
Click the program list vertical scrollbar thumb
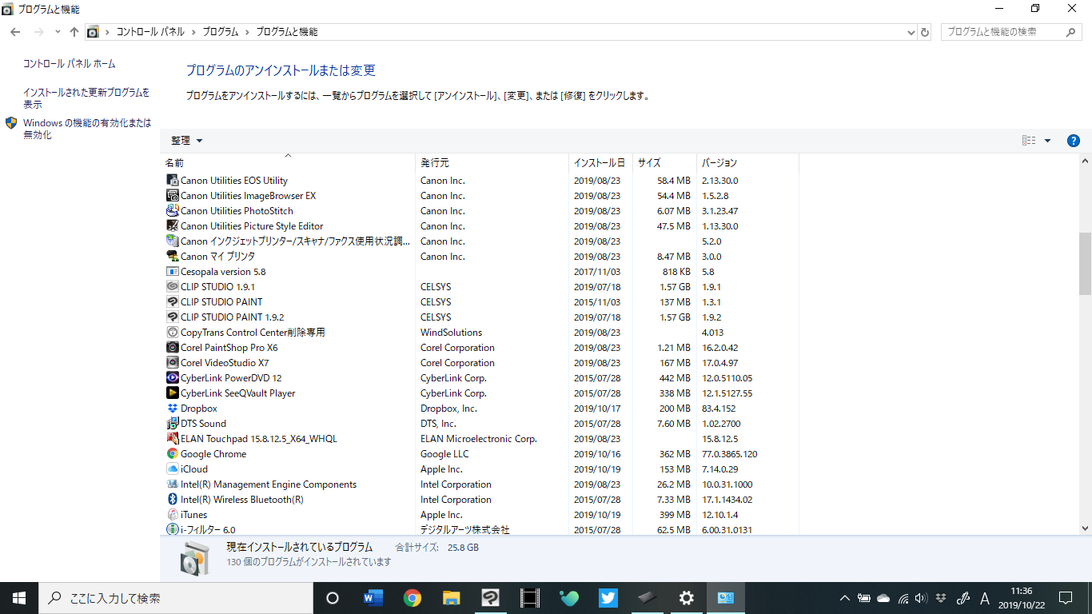coord(1085,264)
